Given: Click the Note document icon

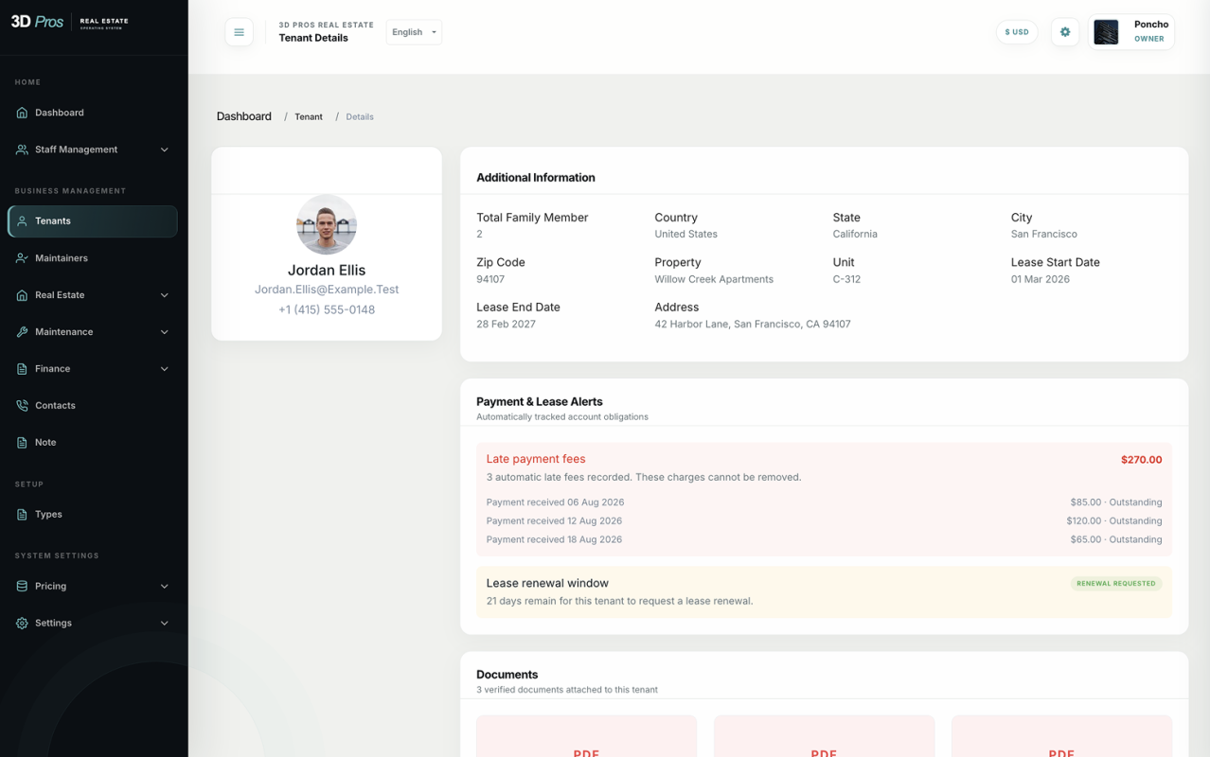Looking at the screenshot, I should pos(22,443).
